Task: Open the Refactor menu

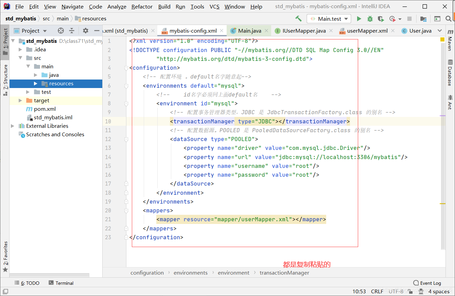Action: pyautogui.click(x=142, y=6)
